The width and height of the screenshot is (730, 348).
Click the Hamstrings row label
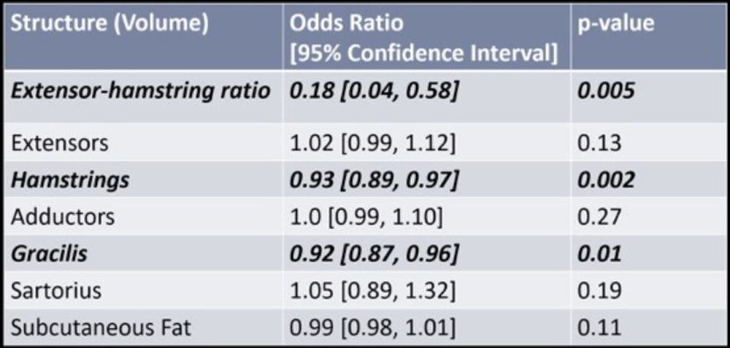click(x=70, y=180)
